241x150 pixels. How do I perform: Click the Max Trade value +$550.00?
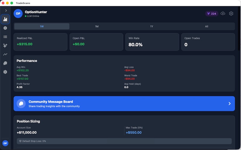(133, 133)
